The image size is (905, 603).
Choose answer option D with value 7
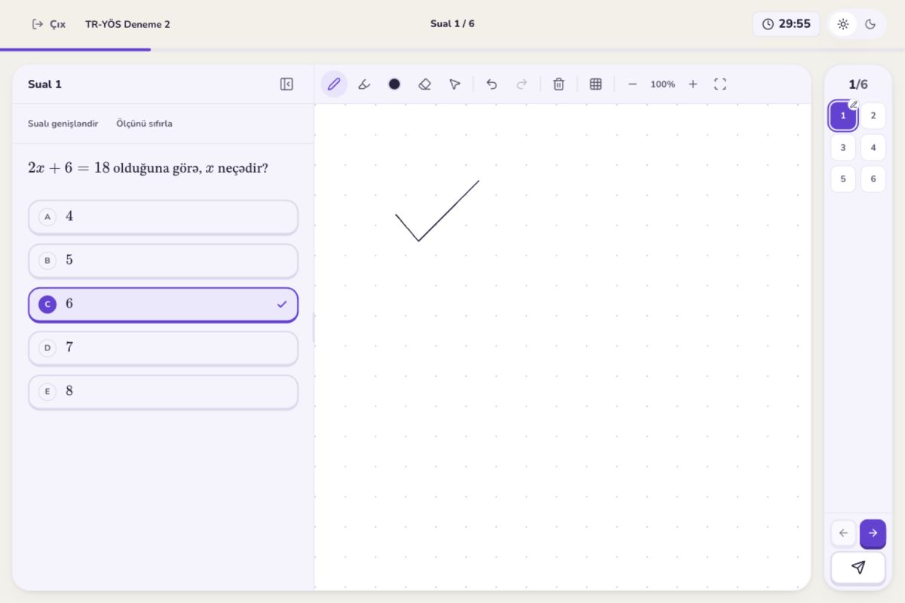163,348
